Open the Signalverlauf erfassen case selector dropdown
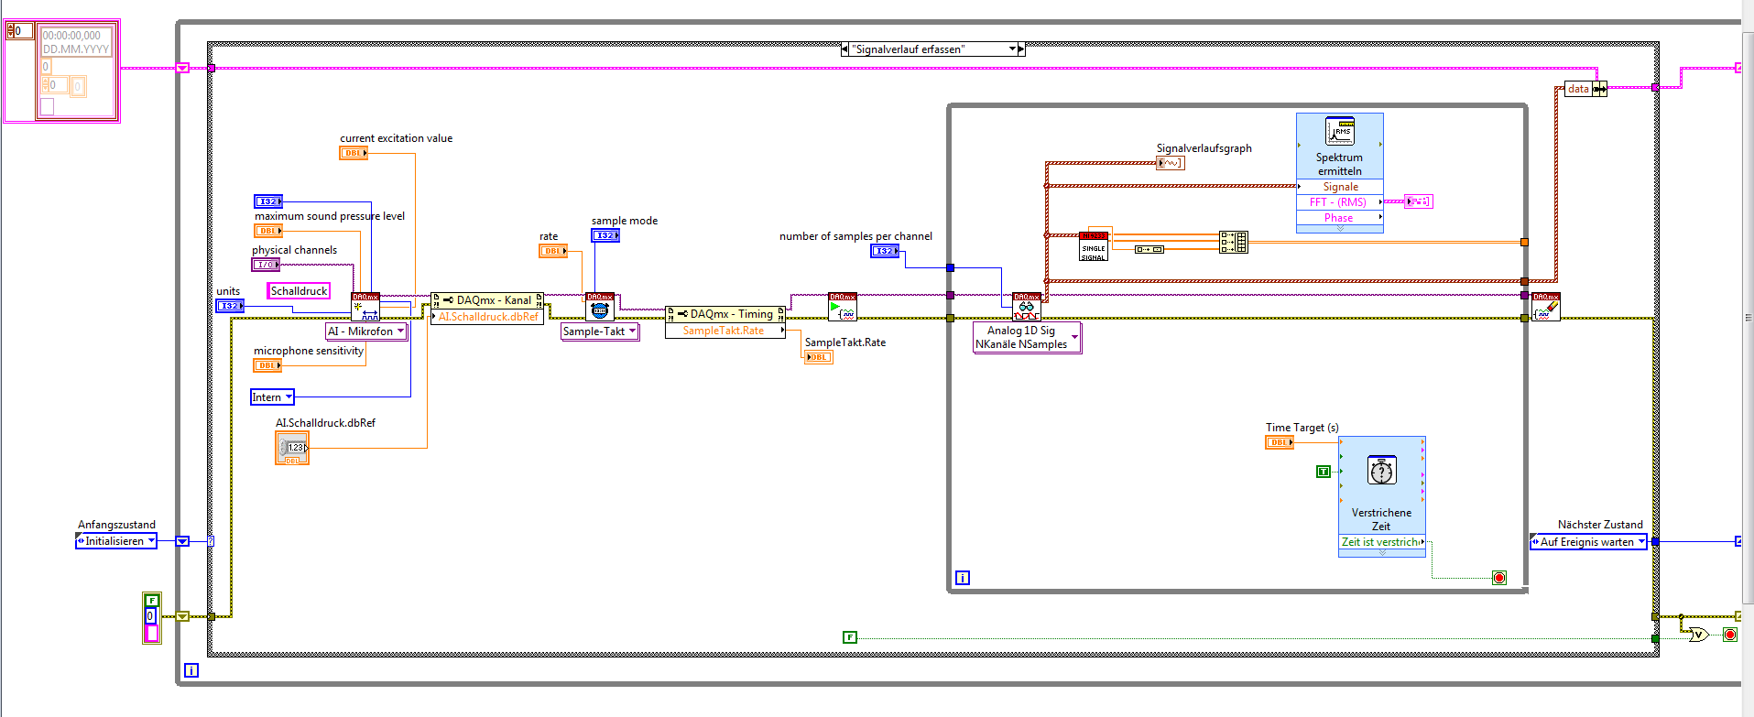 tap(1013, 49)
